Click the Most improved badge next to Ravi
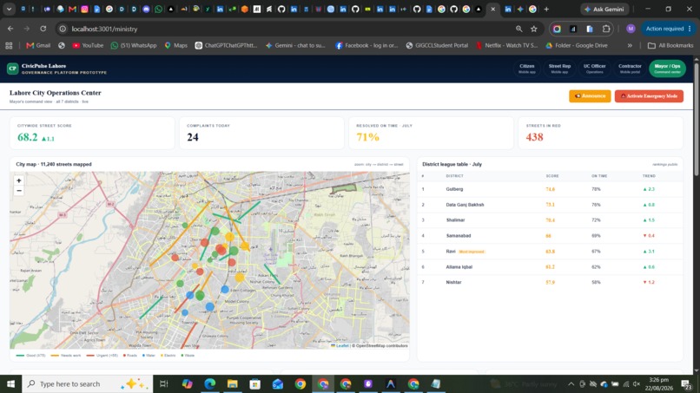Viewport: 700px width, 393px height. coord(472,252)
